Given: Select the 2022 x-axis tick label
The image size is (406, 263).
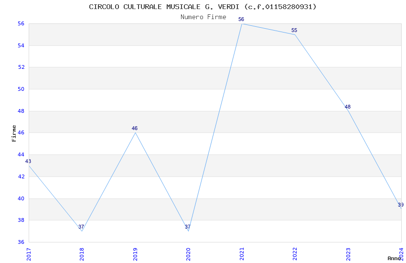Looking at the screenshot, I should 295,254.
